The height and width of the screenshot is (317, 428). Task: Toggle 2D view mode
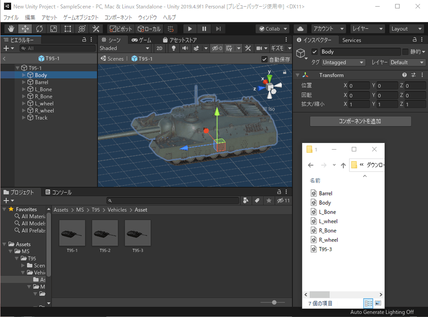pyautogui.click(x=160, y=48)
